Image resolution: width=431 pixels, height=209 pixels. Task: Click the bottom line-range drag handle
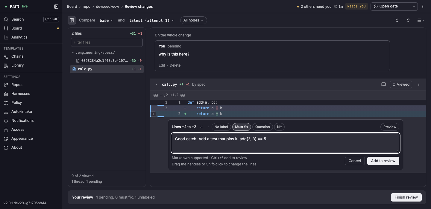coord(161,117)
